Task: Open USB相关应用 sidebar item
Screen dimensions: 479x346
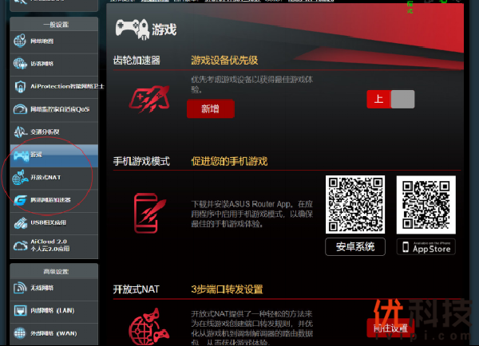Action: [49, 222]
